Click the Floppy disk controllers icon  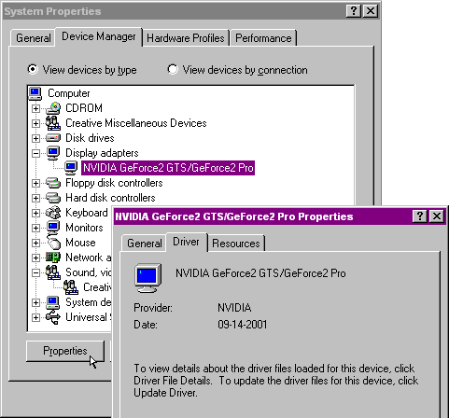(53, 183)
